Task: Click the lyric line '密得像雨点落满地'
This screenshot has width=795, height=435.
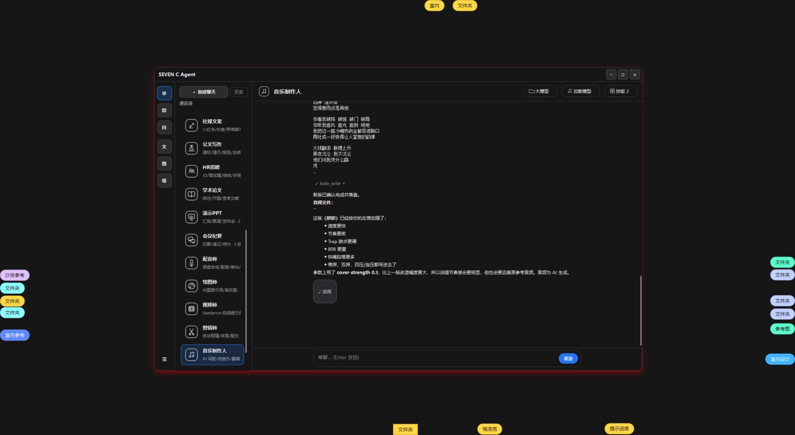Action: 331,108
